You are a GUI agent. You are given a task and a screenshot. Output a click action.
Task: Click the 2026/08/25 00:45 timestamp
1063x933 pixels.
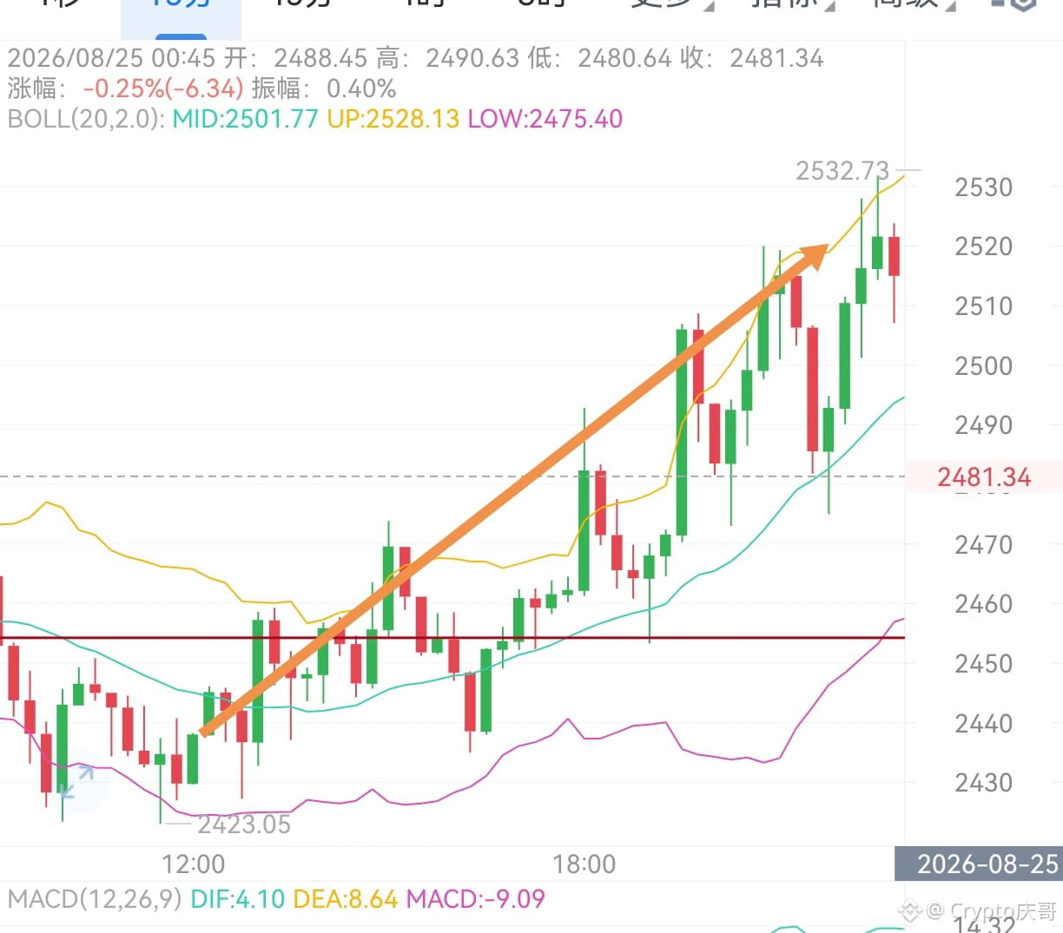point(111,58)
